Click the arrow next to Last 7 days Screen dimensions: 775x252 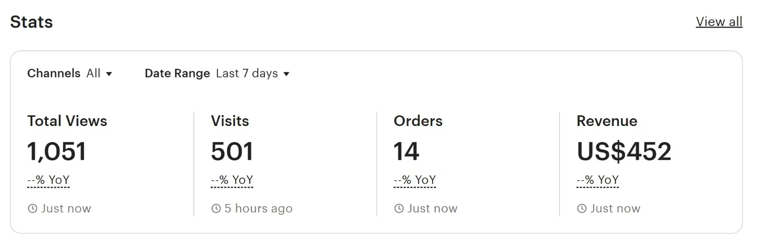tap(286, 74)
